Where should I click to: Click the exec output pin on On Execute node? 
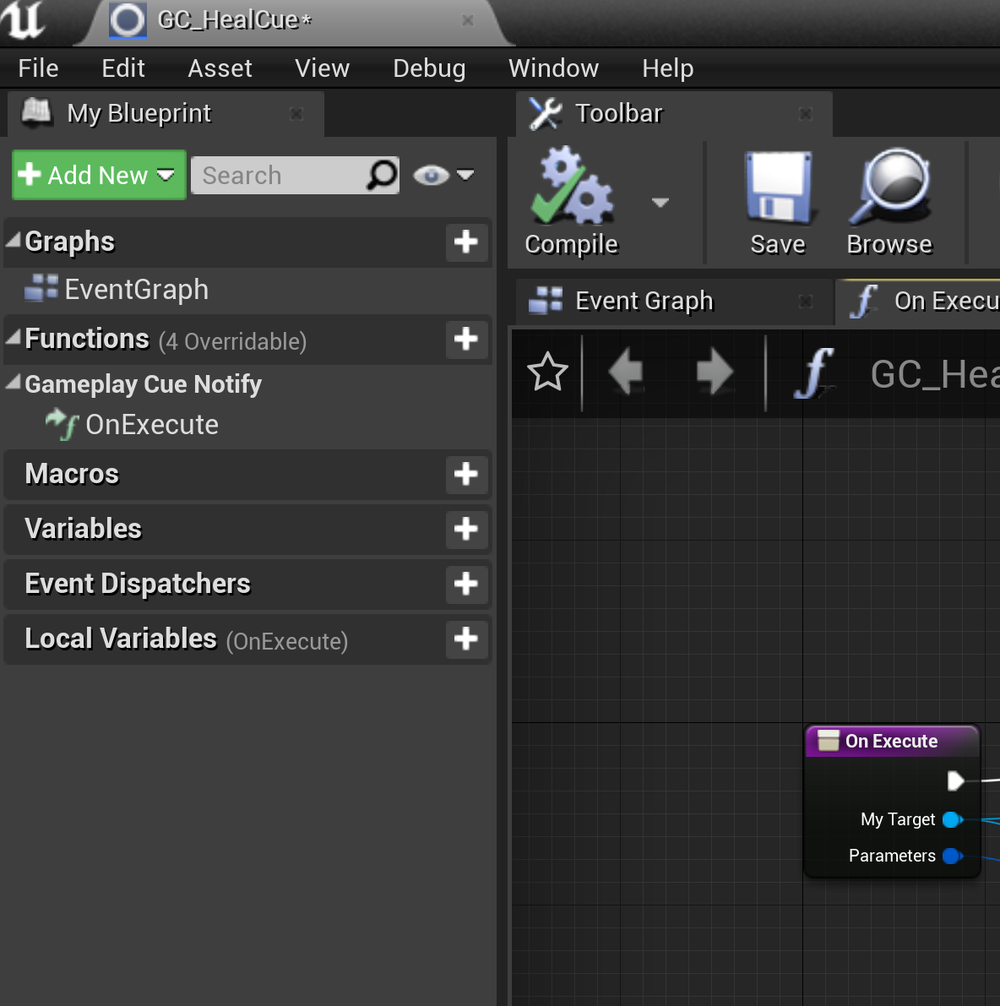pyautogui.click(x=955, y=781)
